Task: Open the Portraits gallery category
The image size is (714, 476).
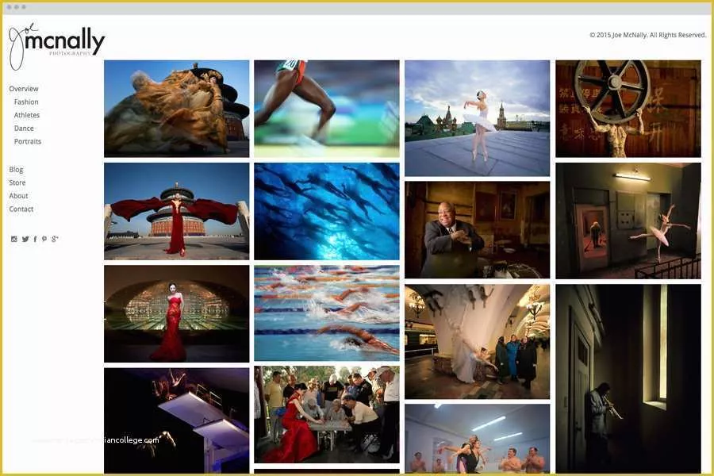Action: [x=27, y=142]
